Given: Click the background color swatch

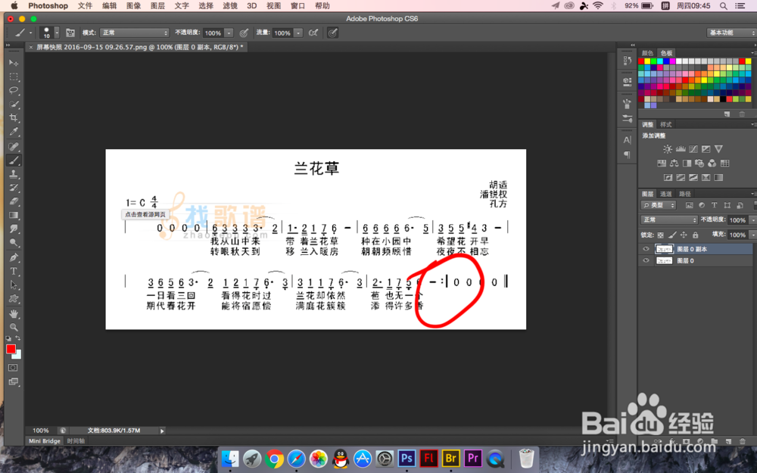Looking at the screenshot, I should point(18,355).
